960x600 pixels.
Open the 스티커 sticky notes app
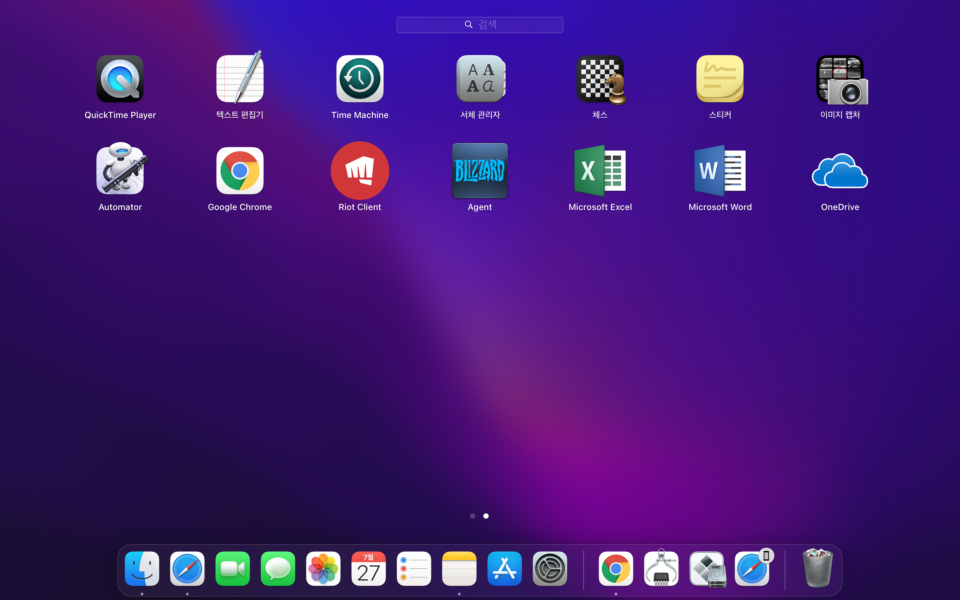click(x=720, y=79)
